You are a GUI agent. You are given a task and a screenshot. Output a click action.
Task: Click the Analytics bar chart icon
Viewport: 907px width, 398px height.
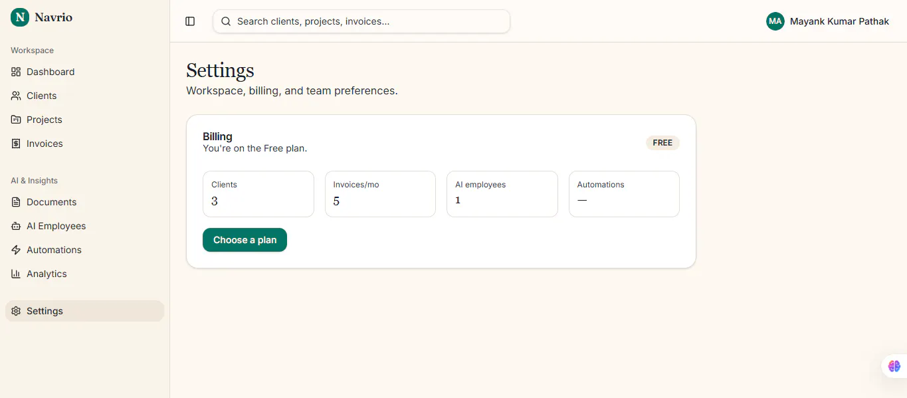16,274
